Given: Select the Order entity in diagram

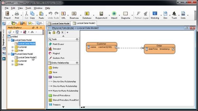Looking at the screenshot, I should [x=160, y=49].
